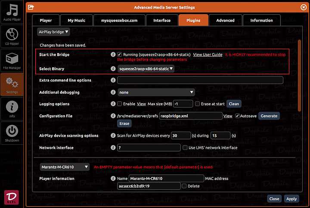Click the Daphile hifi logo

click(x=12, y=197)
